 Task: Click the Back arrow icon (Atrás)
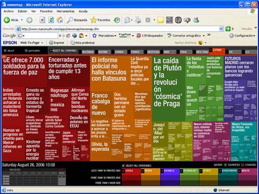click(7, 20)
